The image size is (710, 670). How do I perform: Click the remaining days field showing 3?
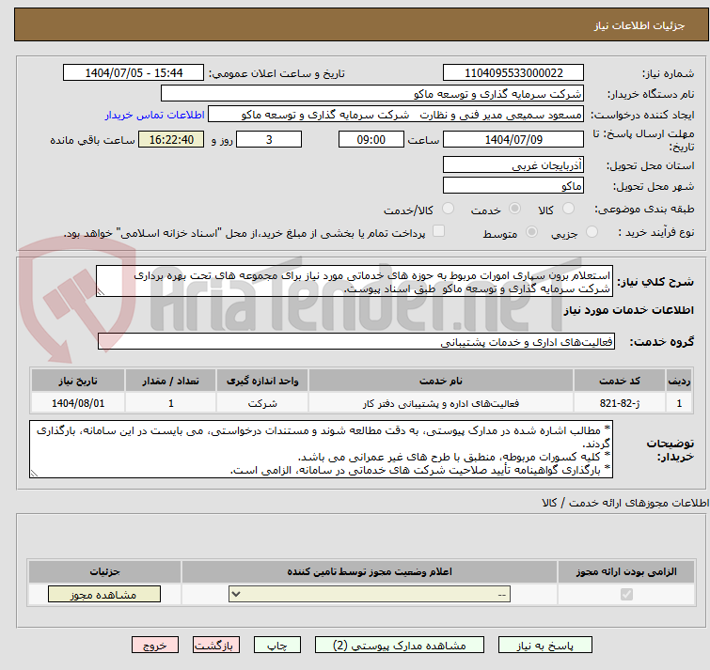[x=269, y=139]
